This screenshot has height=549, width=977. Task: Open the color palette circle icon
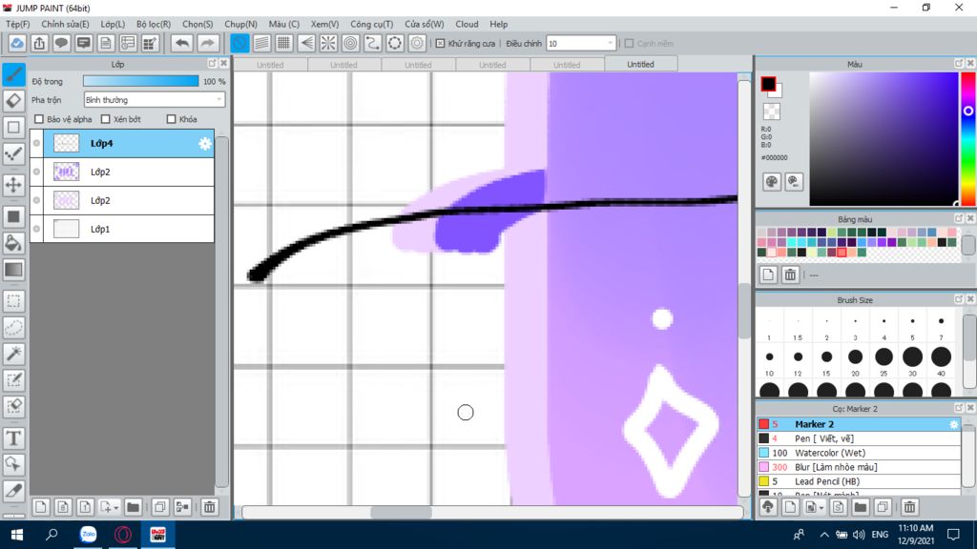pos(771,182)
